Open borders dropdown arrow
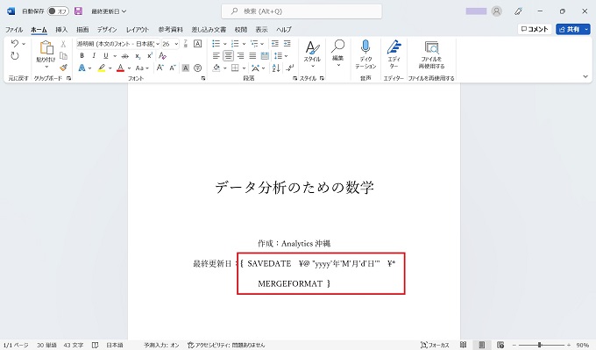This screenshot has height=350, width=596. (x=244, y=68)
